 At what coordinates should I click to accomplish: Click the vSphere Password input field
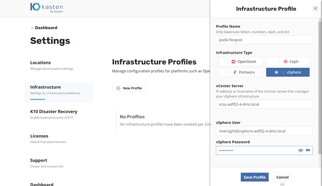pyautogui.click(x=264, y=150)
